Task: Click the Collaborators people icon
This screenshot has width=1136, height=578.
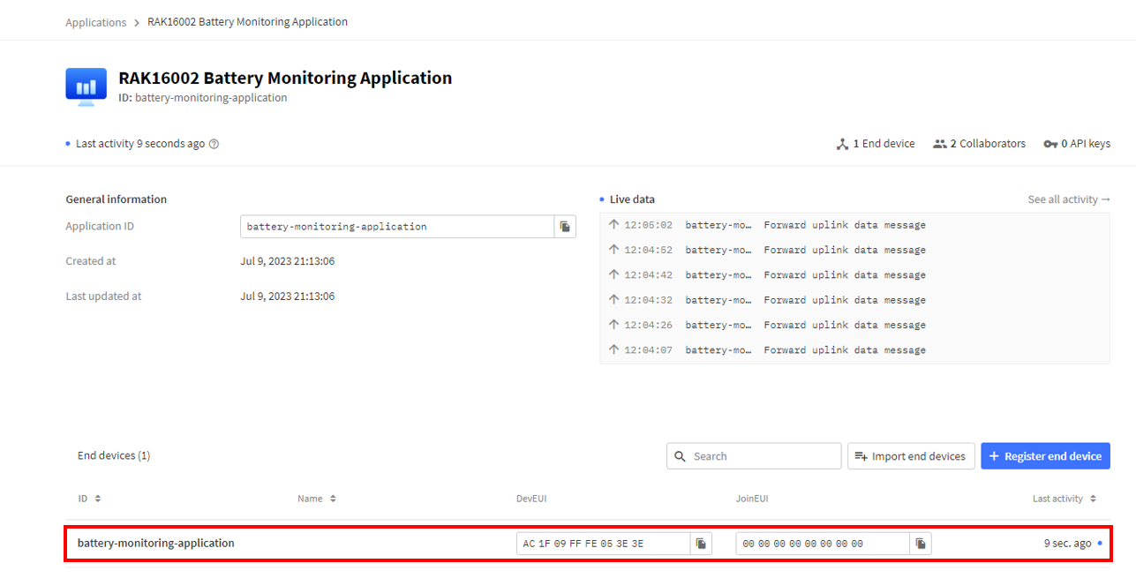Action: [x=940, y=144]
